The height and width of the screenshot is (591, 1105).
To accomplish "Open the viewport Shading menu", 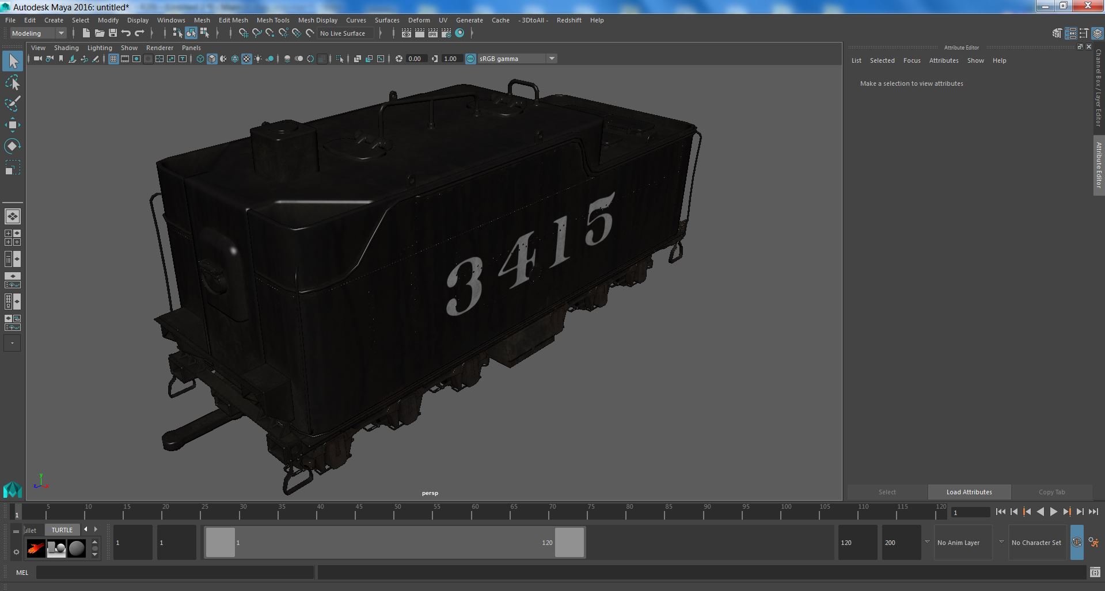I will pos(66,48).
